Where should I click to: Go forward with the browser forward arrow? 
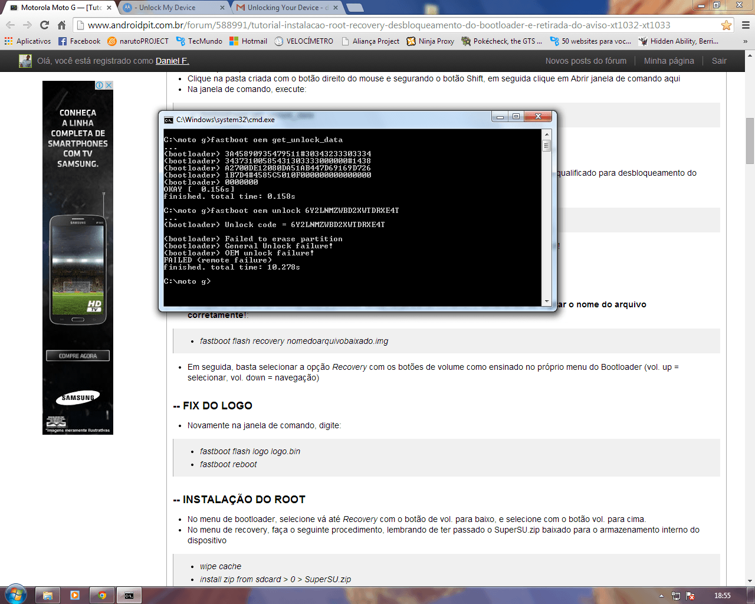click(27, 25)
